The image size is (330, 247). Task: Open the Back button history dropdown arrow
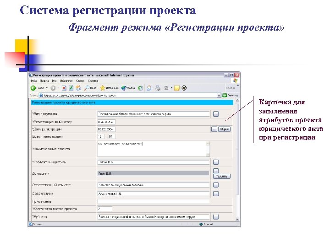tap(47, 88)
